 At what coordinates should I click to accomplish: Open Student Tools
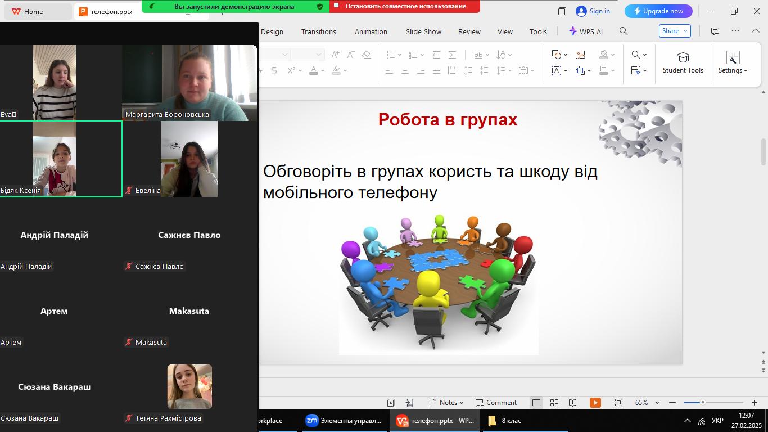click(683, 62)
